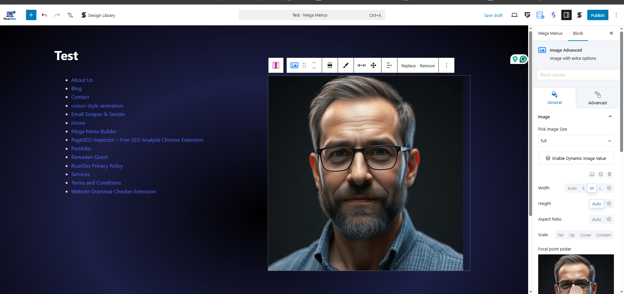Click the Publish button
The height and width of the screenshot is (294, 624).
(597, 15)
